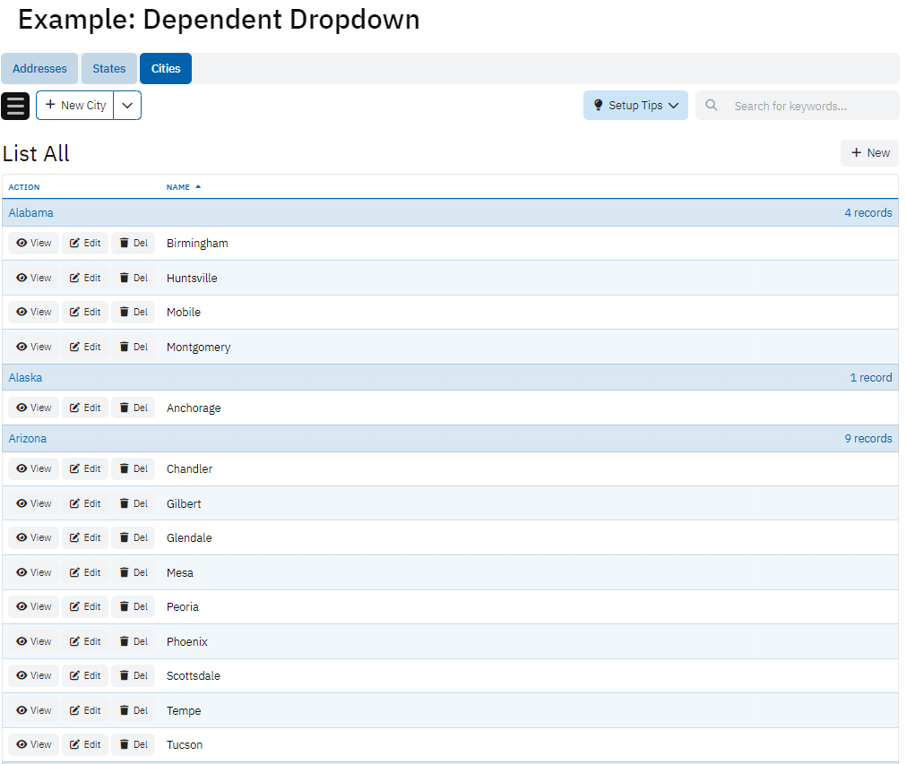The image size is (906, 764).
Task: Sort by the Name column header
Action: 178,187
